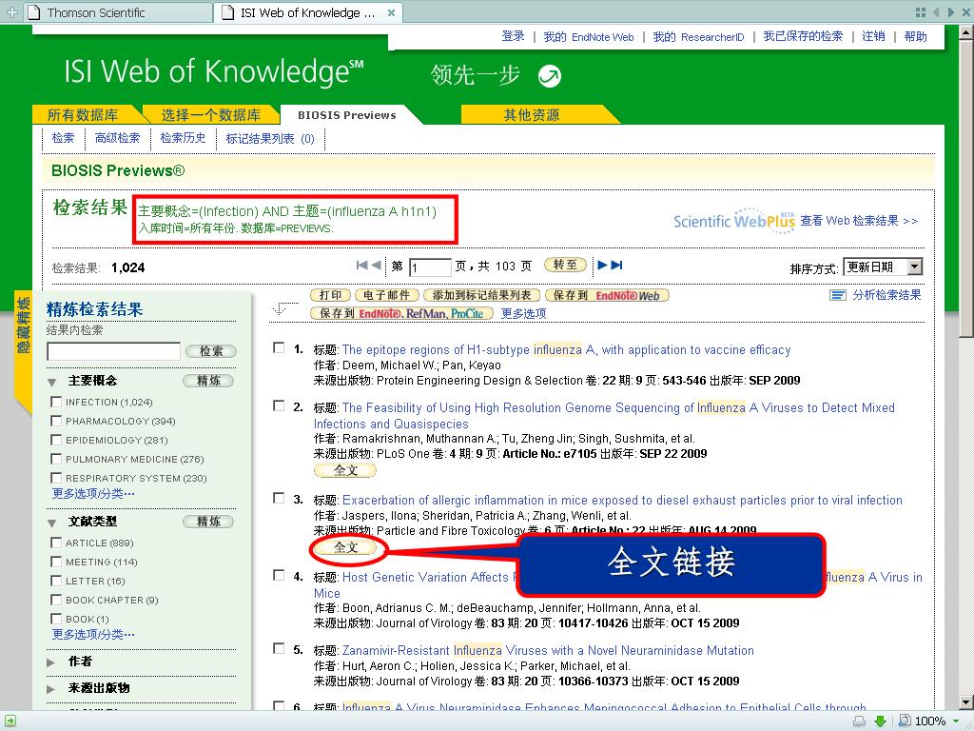The height and width of the screenshot is (731, 974).
Task: Click the 结果内检索 text field
Action: point(114,351)
